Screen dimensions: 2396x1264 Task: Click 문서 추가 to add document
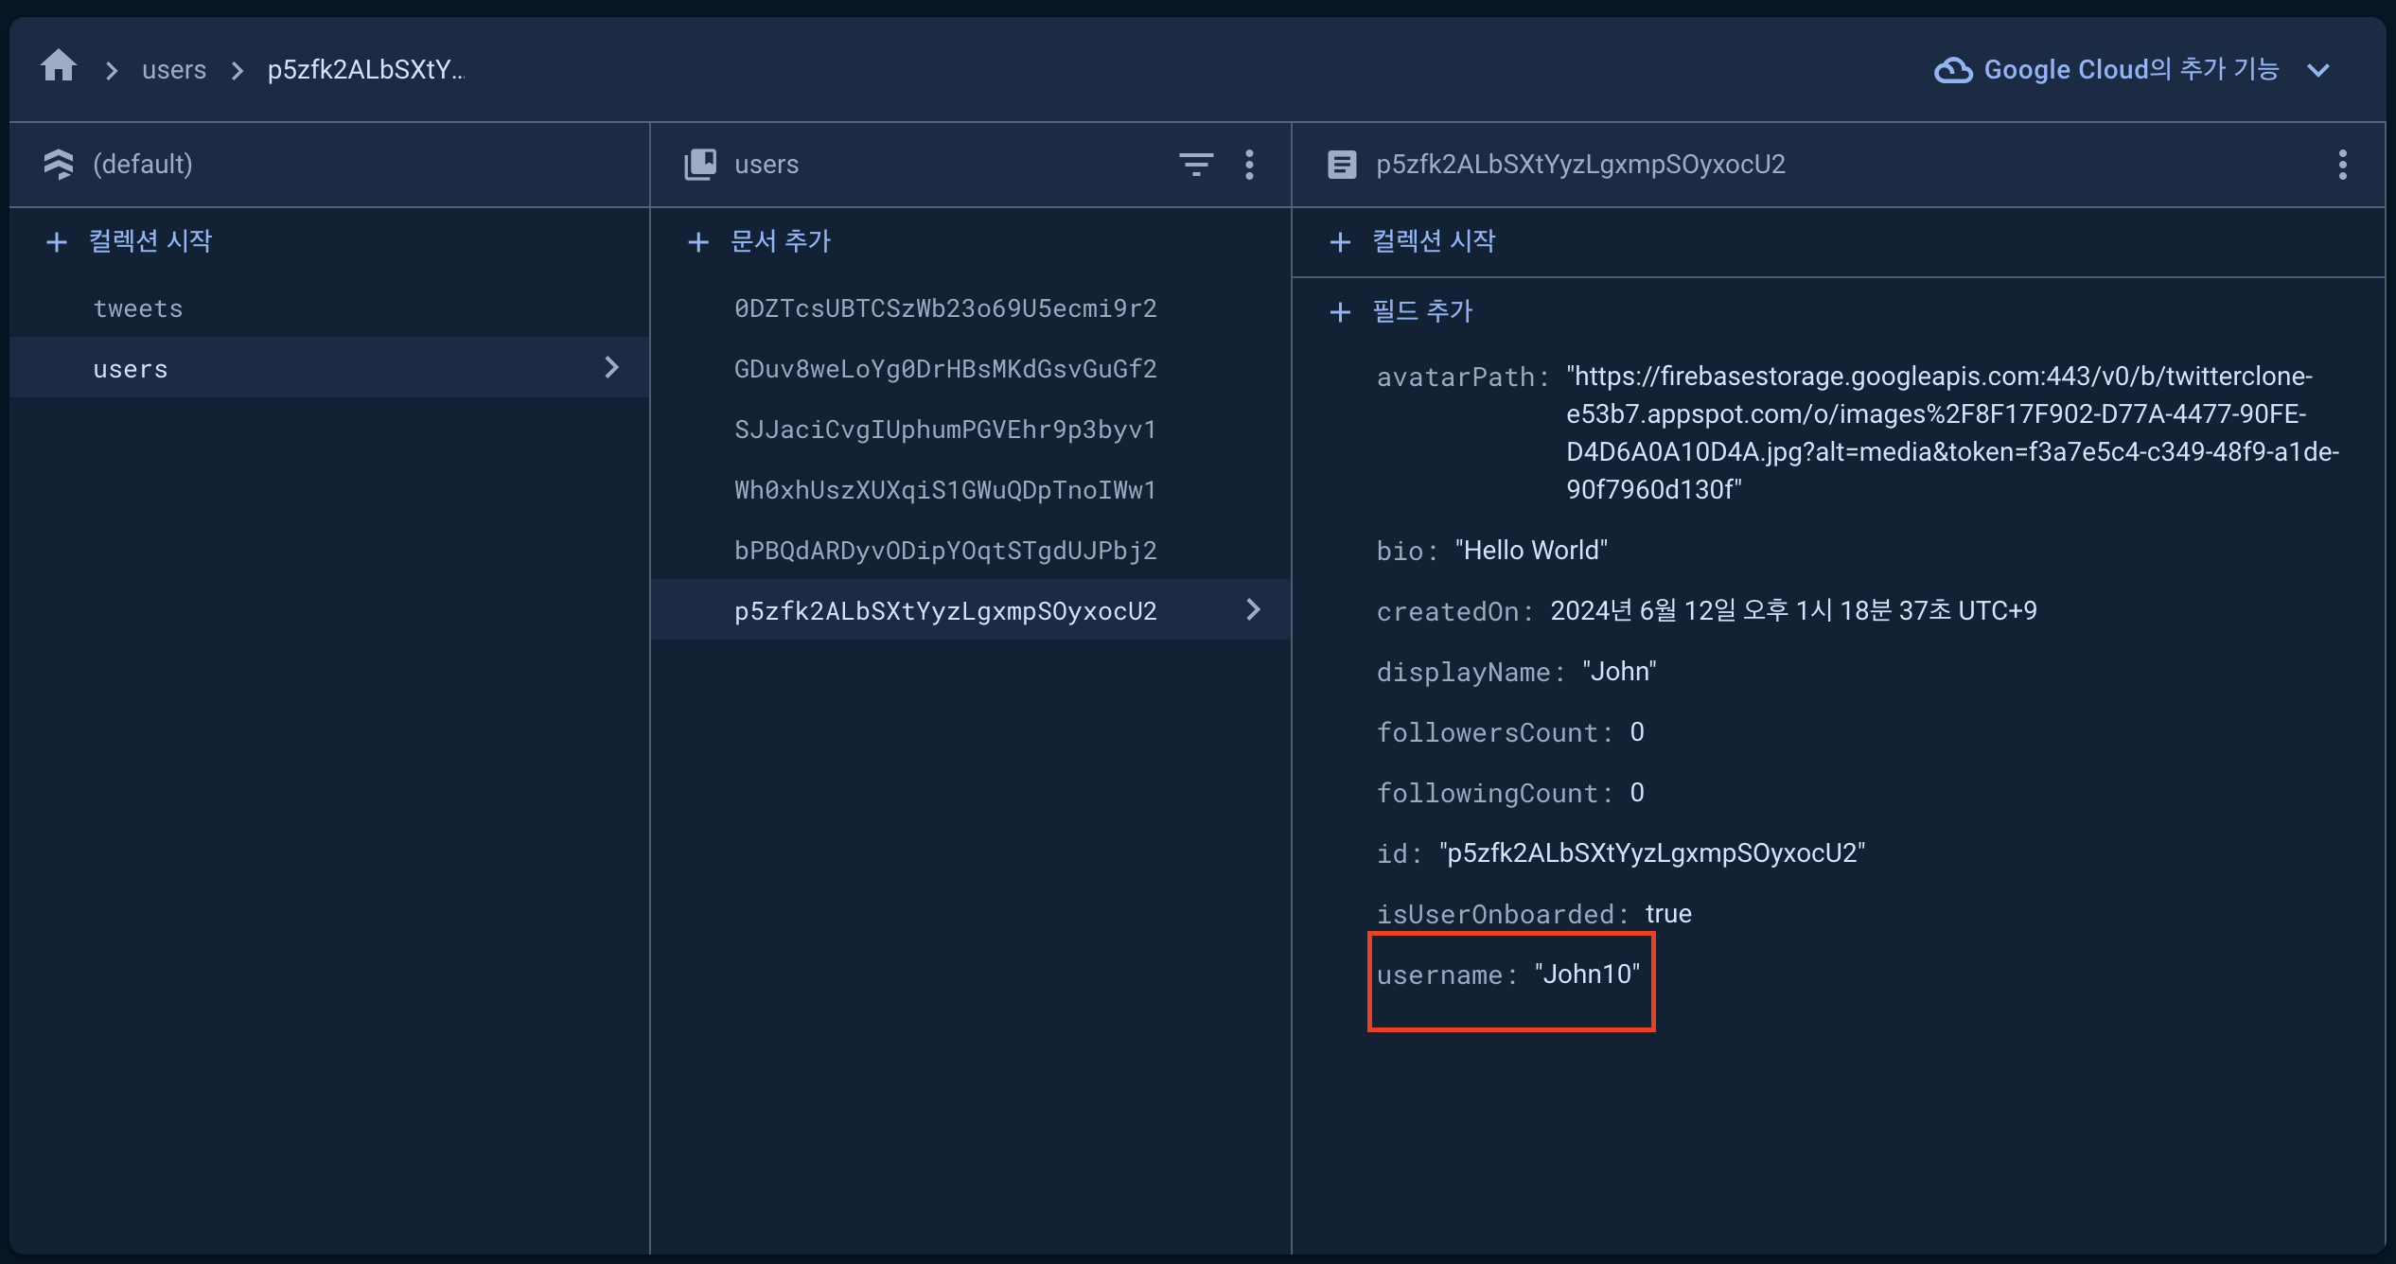click(x=780, y=241)
